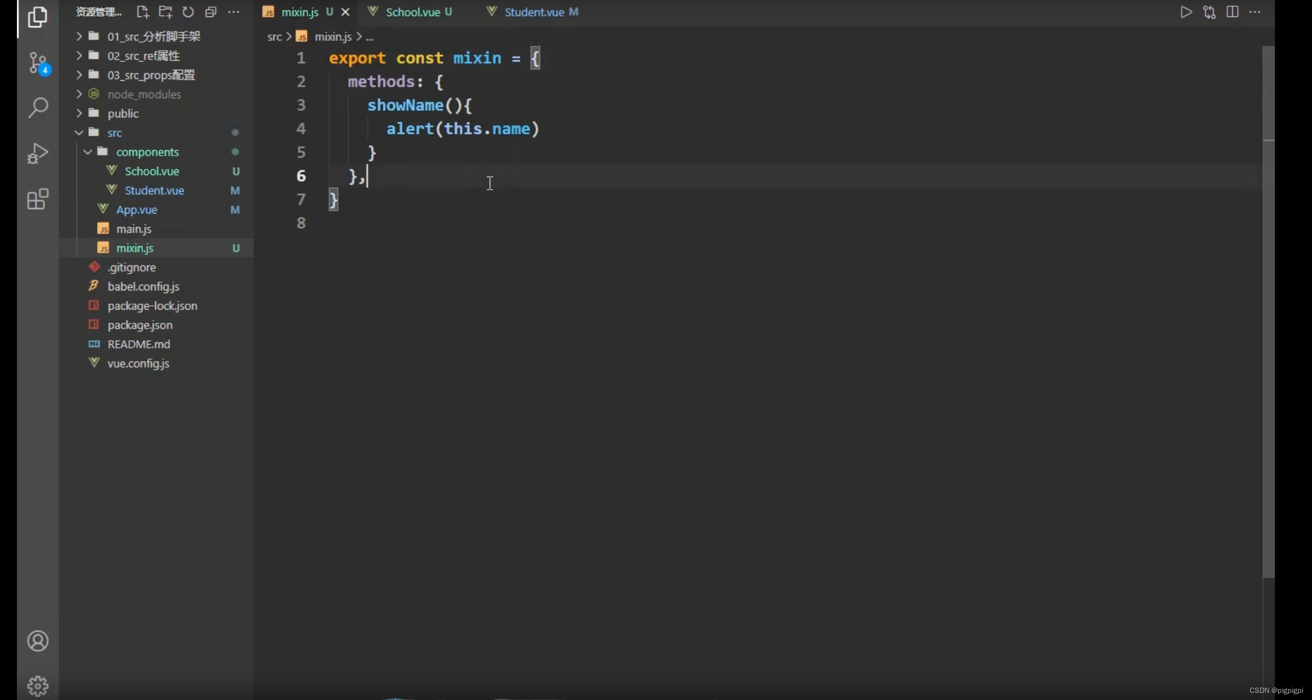Open vue.config.js file
Image resolution: width=1312 pixels, height=700 pixels.
coord(138,363)
